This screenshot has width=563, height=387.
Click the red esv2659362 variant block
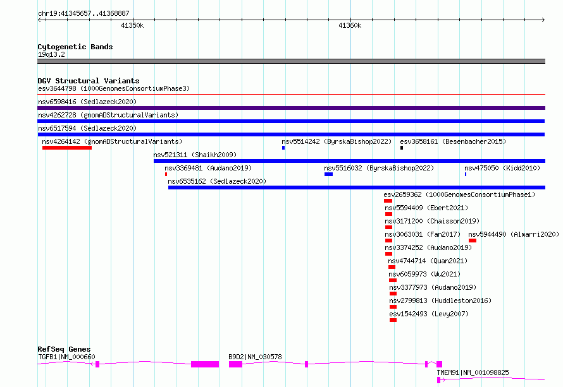388,201
